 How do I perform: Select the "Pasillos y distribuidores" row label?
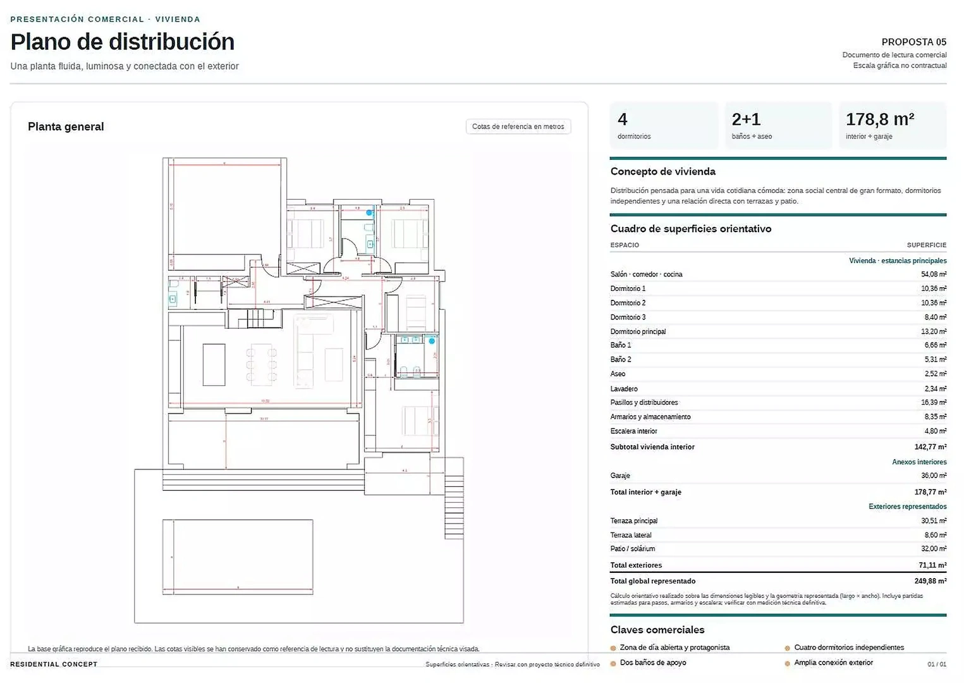coord(644,402)
